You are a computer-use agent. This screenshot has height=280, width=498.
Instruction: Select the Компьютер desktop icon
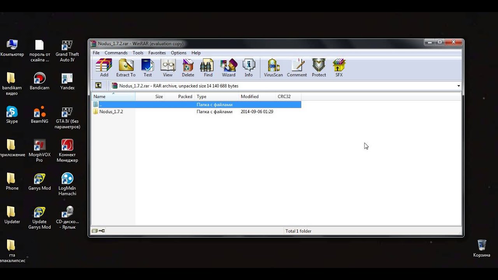[12, 49]
